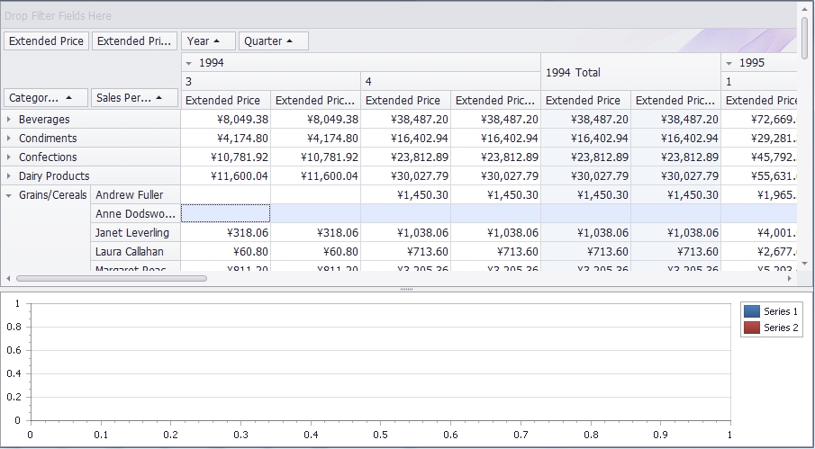Select the Laura Callahan ¥60.80 first cell
Viewport: 815px width, 449px height.
(225, 252)
